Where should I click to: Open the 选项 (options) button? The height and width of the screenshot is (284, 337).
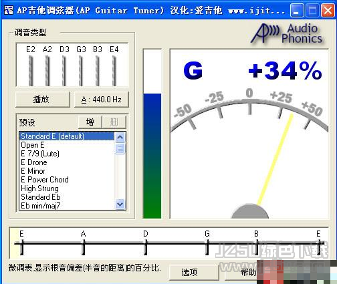[x=194, y=272]
